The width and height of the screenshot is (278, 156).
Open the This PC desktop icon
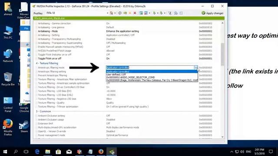[x=8, y=32]
